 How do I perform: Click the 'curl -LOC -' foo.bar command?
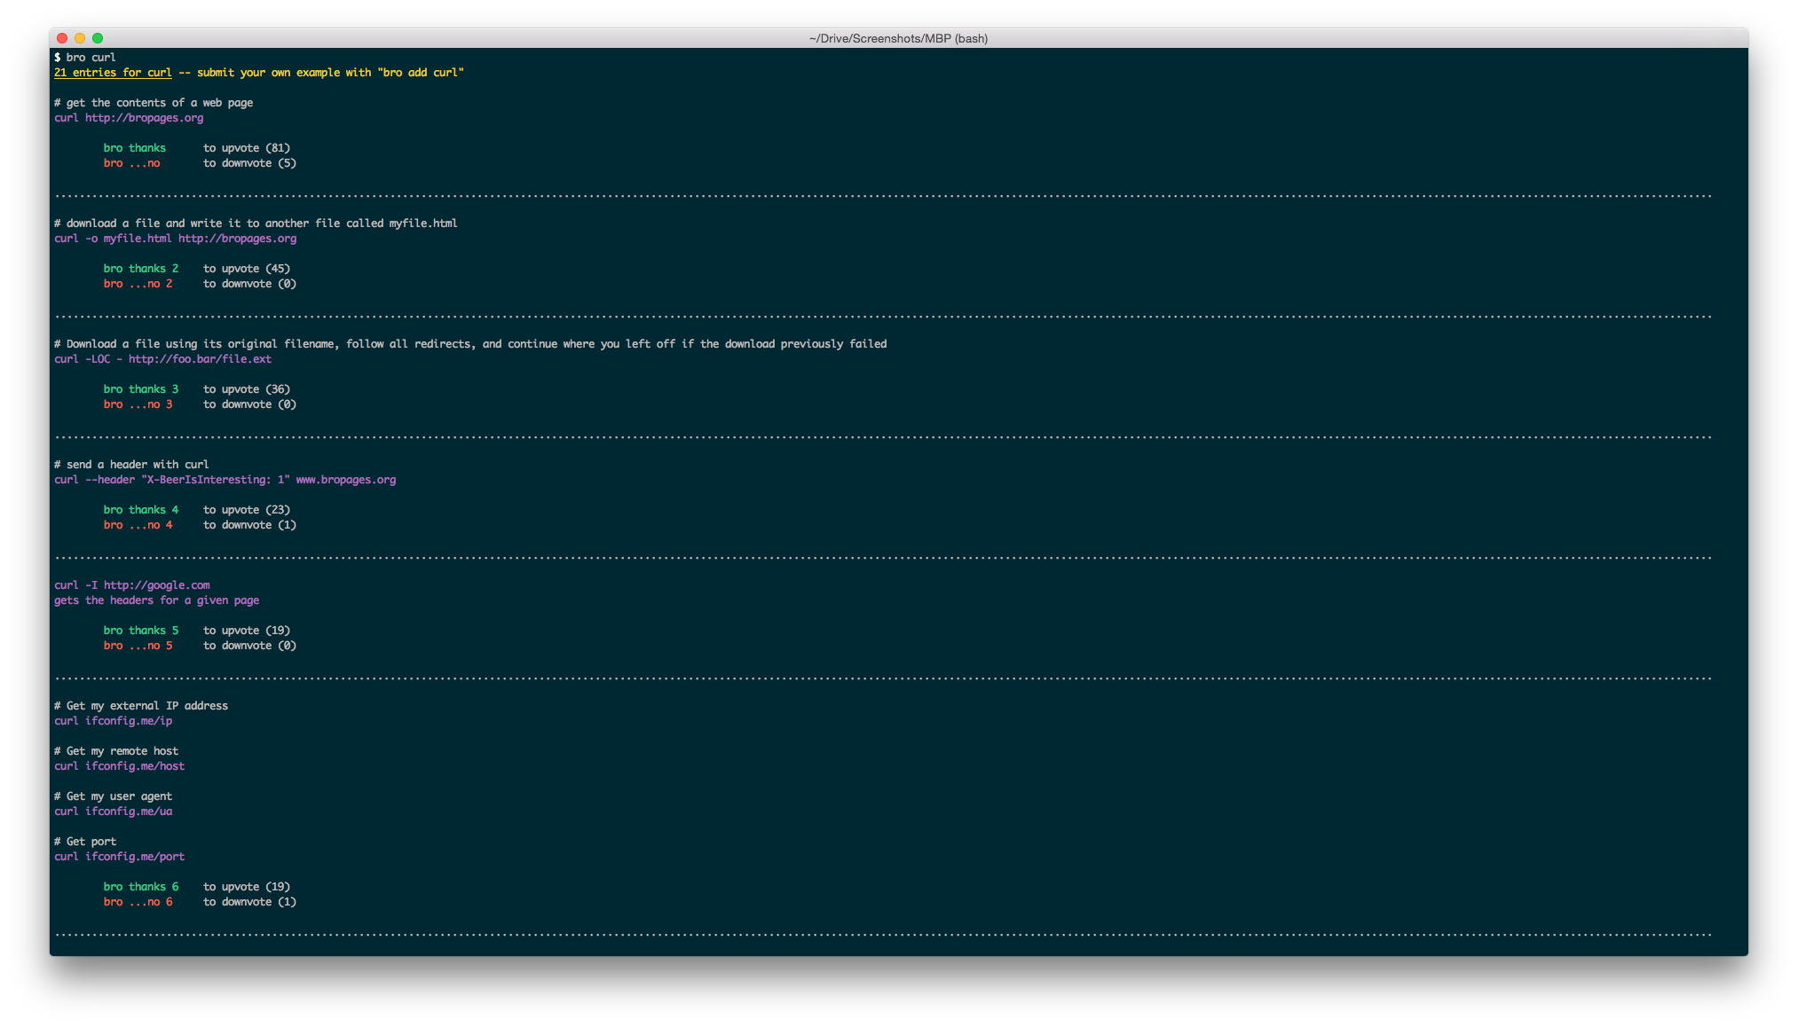162,359
